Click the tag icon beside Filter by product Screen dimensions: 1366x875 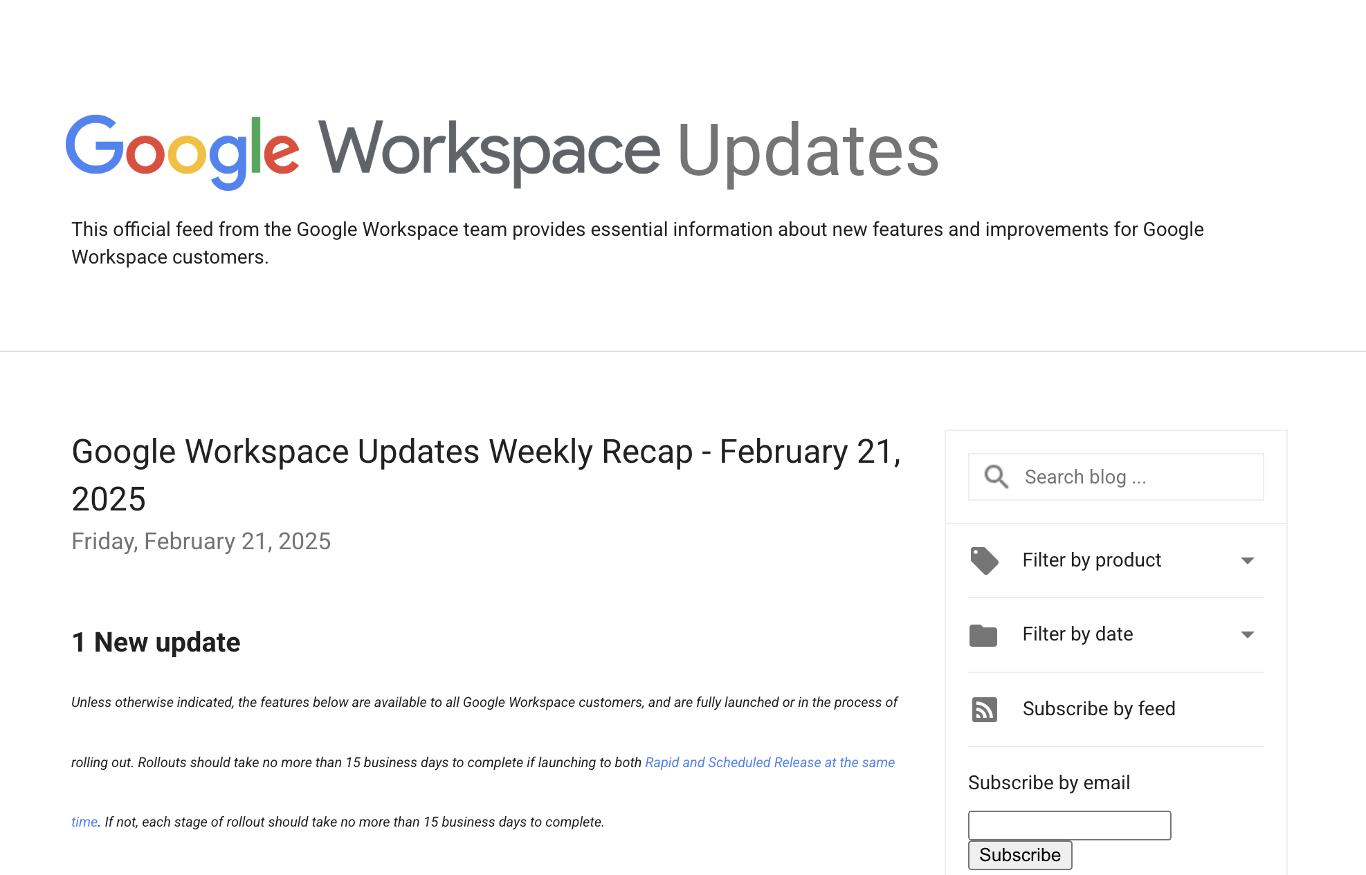[x=985, y=560]
